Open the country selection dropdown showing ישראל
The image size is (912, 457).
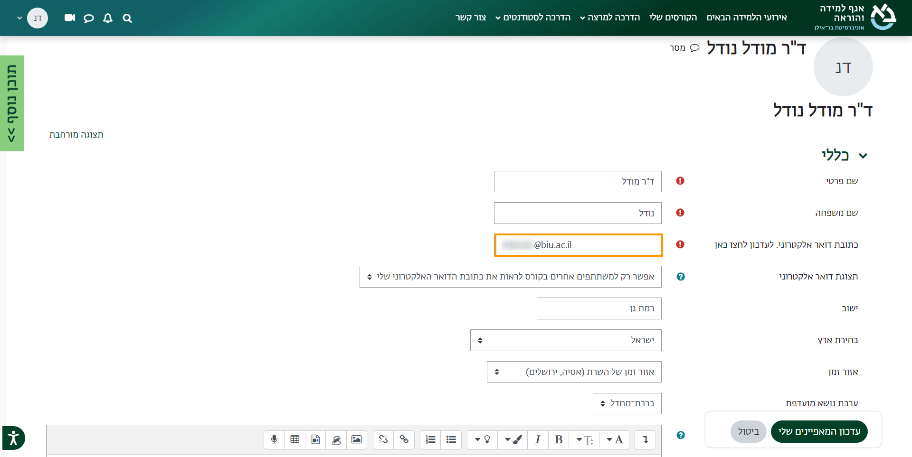(565, 340)
